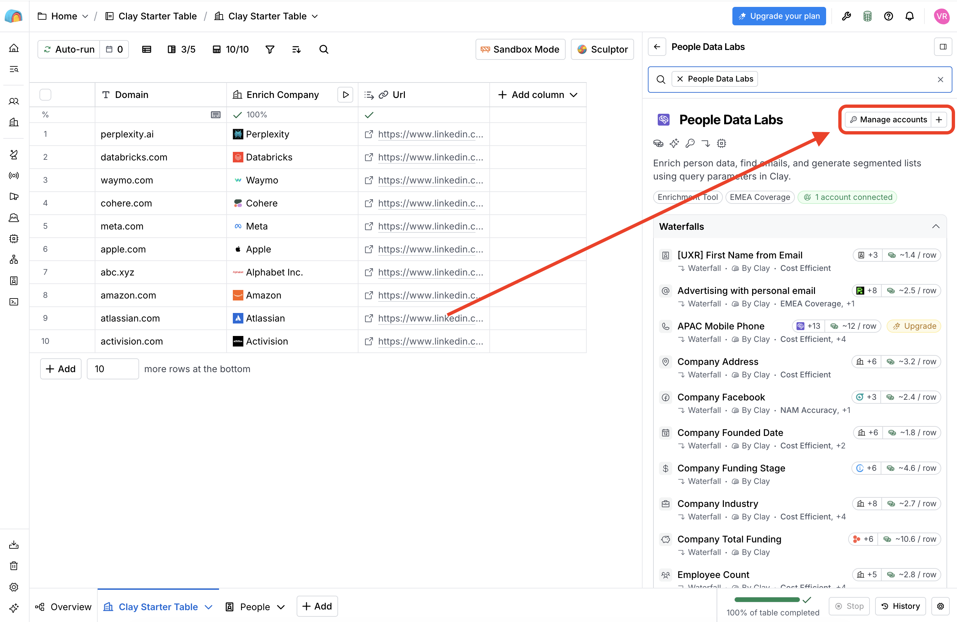This screenshot has height=622, width=957.
Task: Open the 10/10 rows menu
Action: point(231,49)
